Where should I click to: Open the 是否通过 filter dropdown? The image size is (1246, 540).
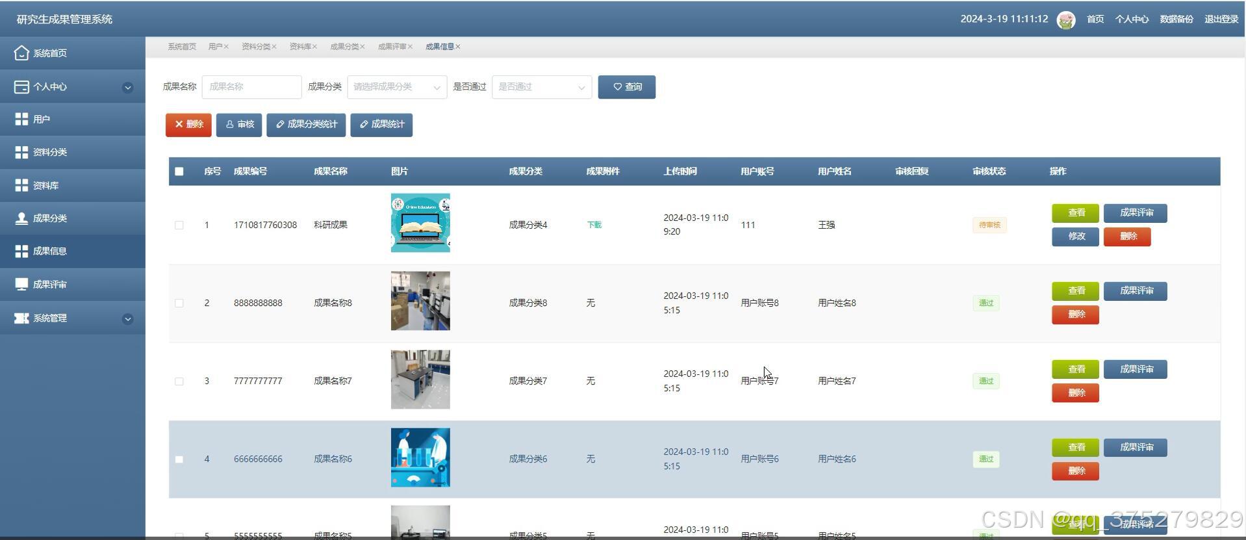[542, 87]
